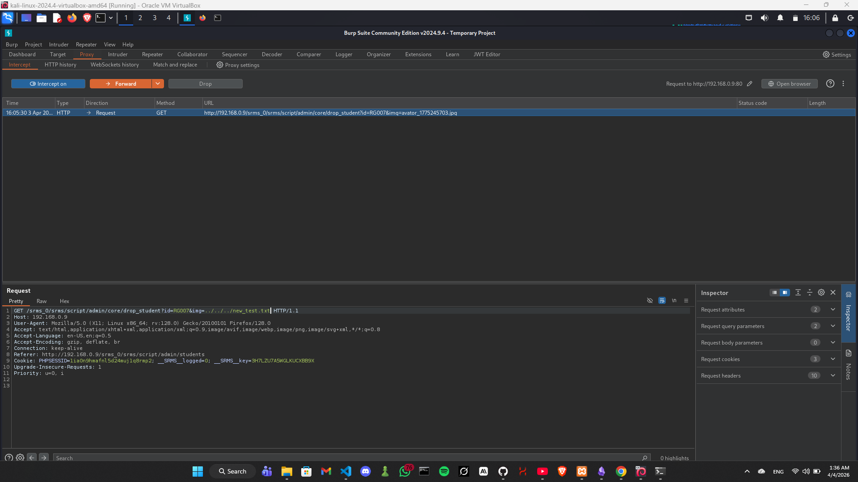The width and height of the screenshot is (858, 482).
Task: Click Open browser
Action: tap(789, 83)
